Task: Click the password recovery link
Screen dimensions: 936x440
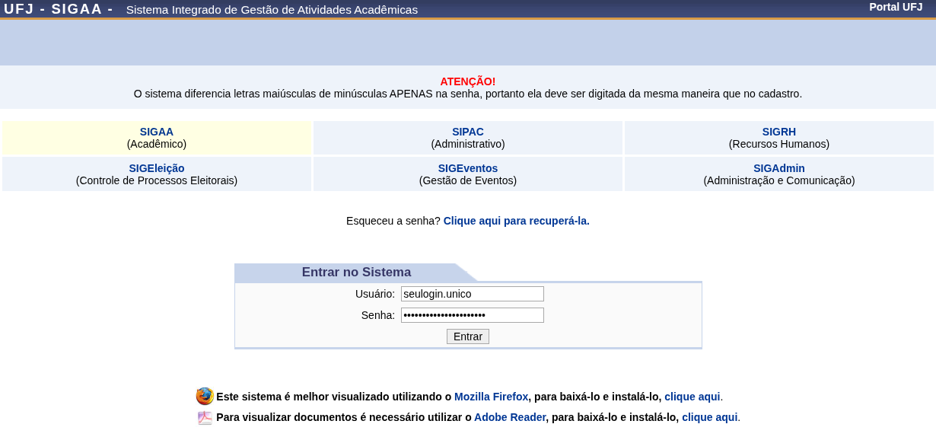Action: pyautogui.click(x=516, y=221)
